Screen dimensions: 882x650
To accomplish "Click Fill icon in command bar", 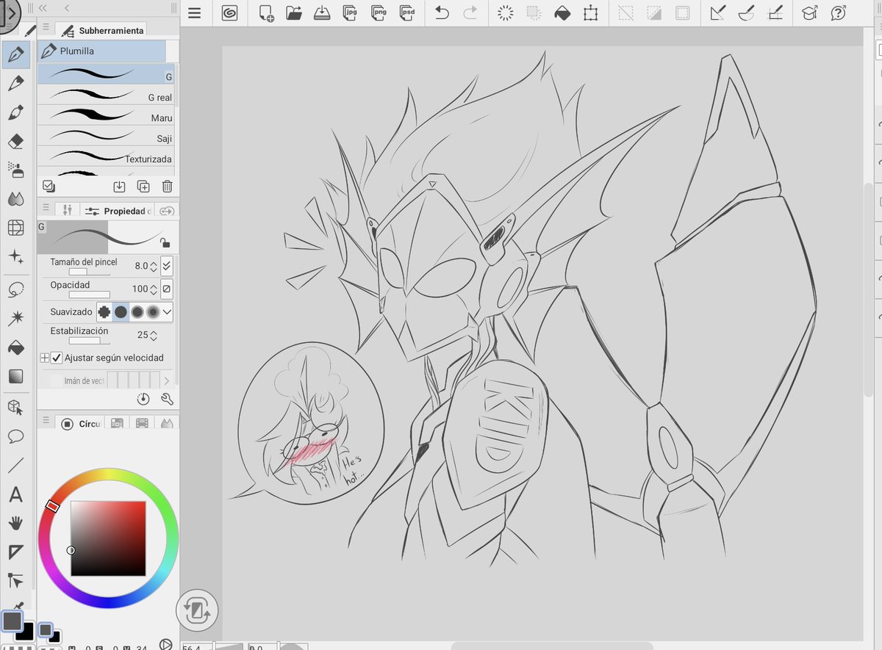I will (562, 12).
